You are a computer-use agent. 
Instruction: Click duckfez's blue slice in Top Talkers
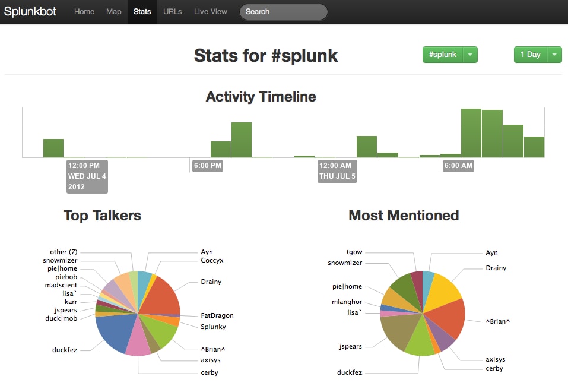click(x=114, y=332)
